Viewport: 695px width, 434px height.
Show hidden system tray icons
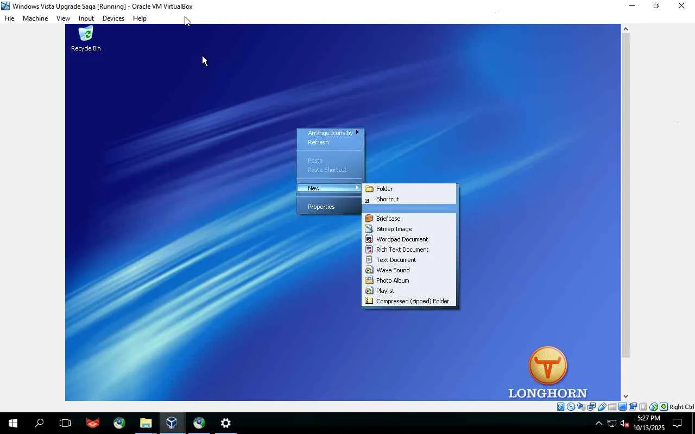tap(598, 423)
